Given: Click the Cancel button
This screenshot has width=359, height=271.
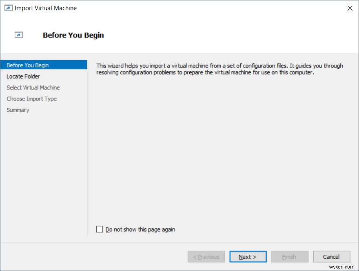Looking at the screenshot, I should point(331,256).
